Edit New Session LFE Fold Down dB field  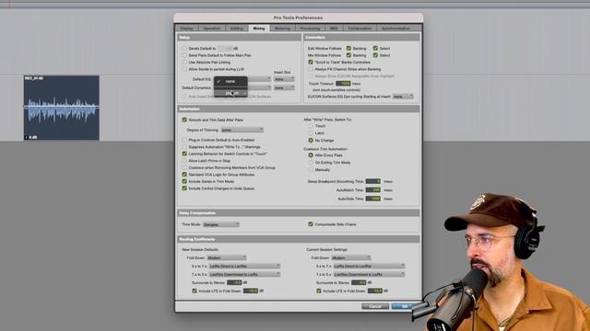(251, 291)
